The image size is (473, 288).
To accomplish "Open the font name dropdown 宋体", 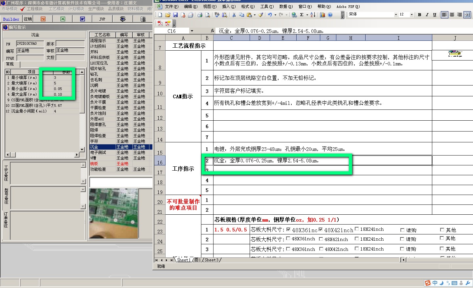I will click(396, 14).
